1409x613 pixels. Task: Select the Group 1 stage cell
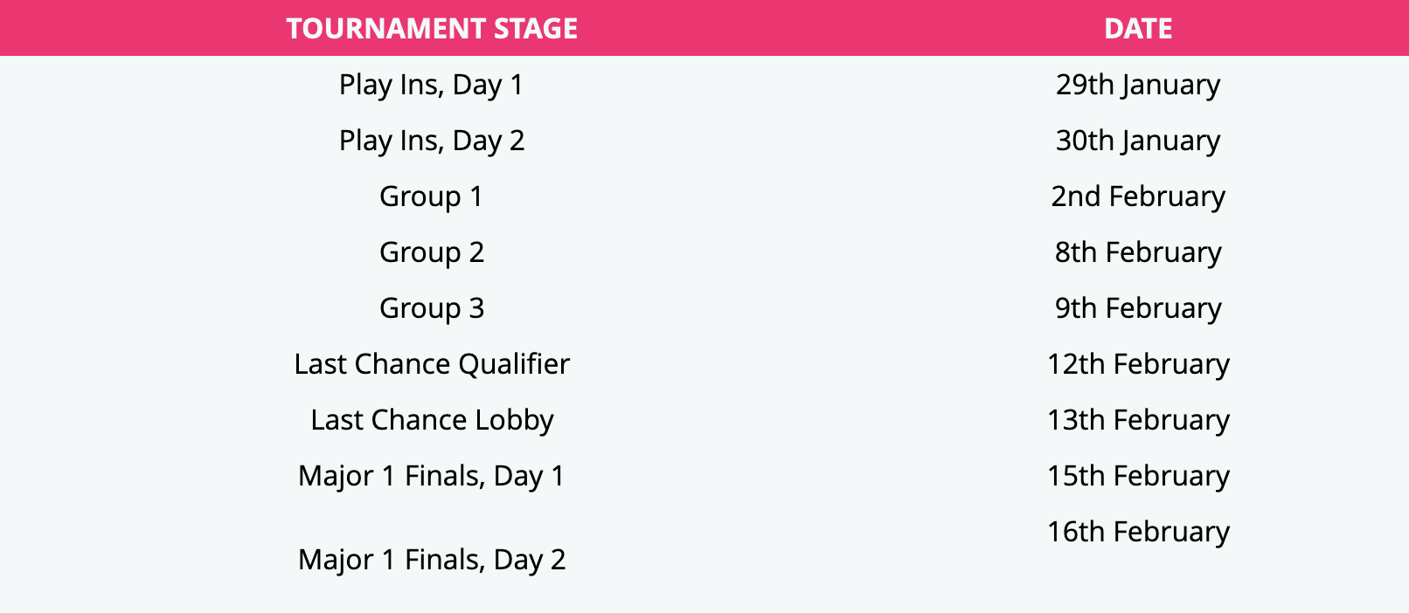432,196
